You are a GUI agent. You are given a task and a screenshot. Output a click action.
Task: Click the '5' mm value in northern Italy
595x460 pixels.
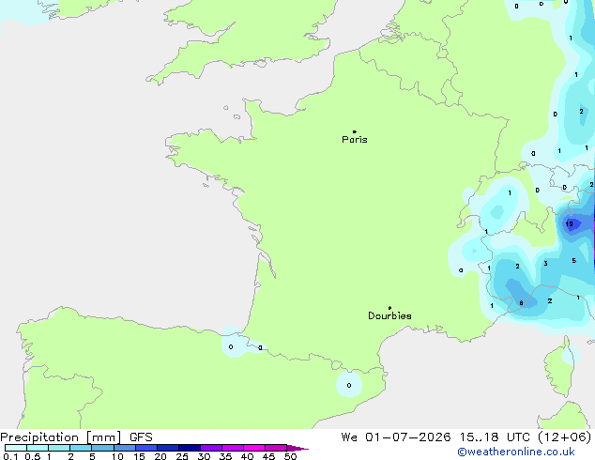573,261
